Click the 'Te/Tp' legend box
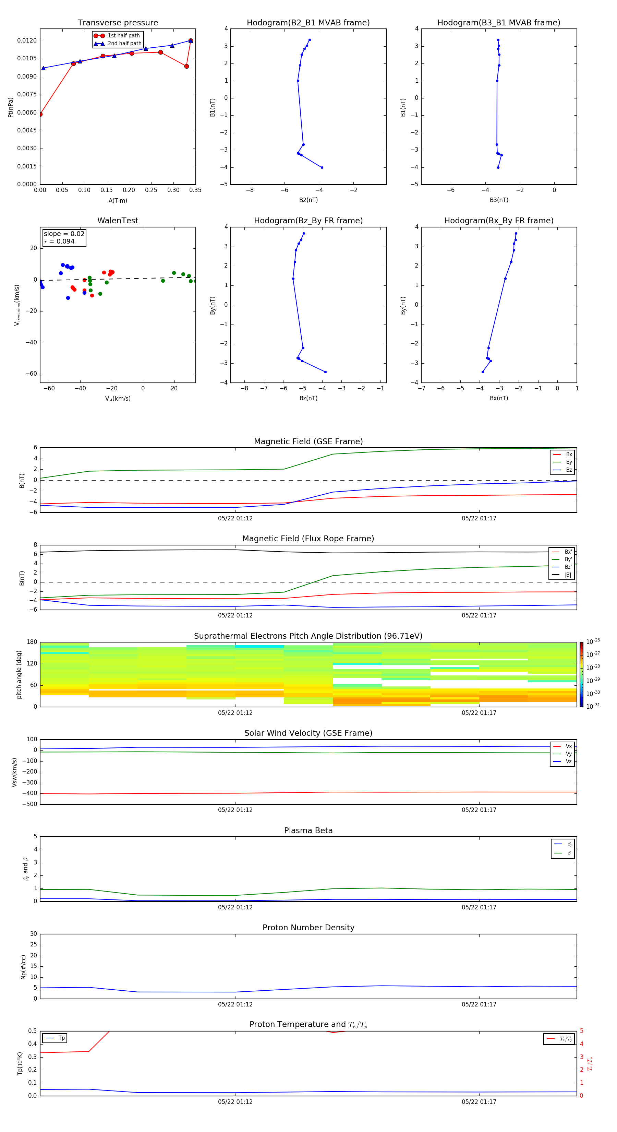This screenshot has width=617, height=1132. (559, 1039)
